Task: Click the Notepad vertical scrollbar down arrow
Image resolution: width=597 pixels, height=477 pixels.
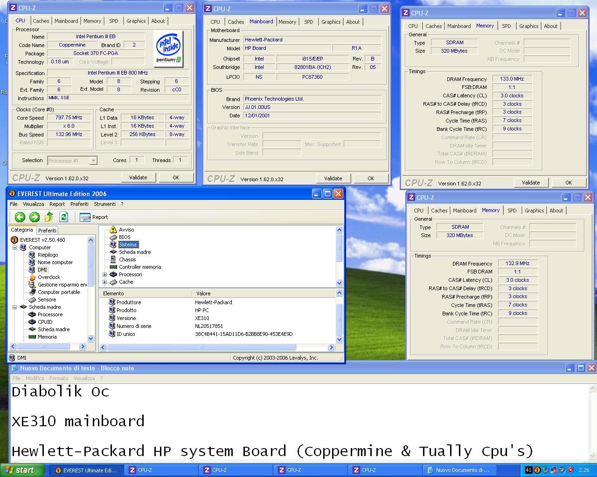Action: pos(593,456)
